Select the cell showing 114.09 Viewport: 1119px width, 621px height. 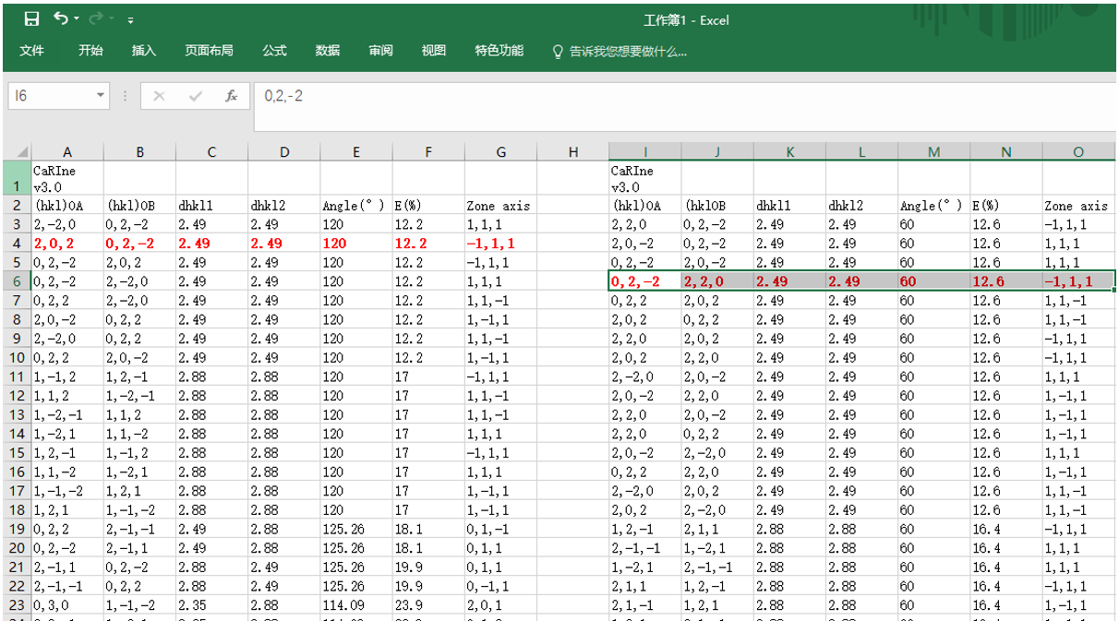click(356, 605)
